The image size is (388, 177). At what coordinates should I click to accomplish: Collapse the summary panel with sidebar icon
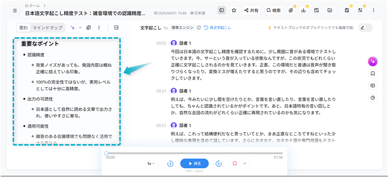click(116, 28)
